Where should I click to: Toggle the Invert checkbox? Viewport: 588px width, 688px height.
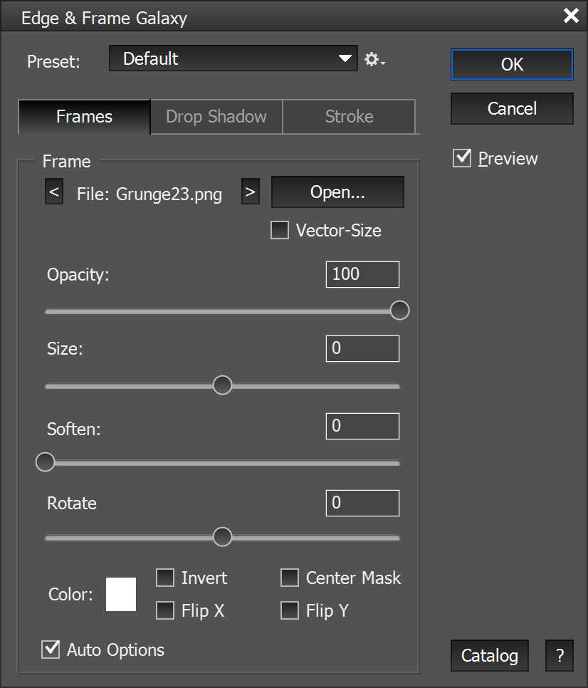pos(165,578)
